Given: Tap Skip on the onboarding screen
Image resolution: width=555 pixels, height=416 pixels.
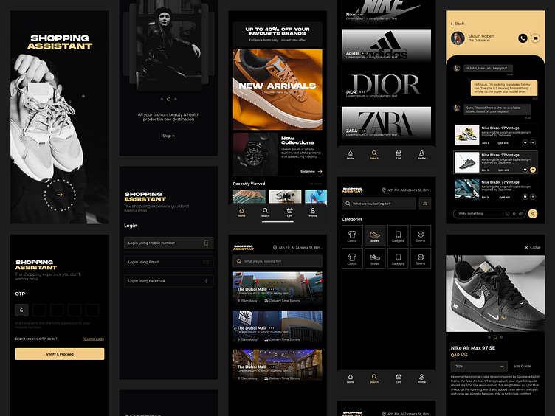Looking at the screenshot, I should pos(168,136).
